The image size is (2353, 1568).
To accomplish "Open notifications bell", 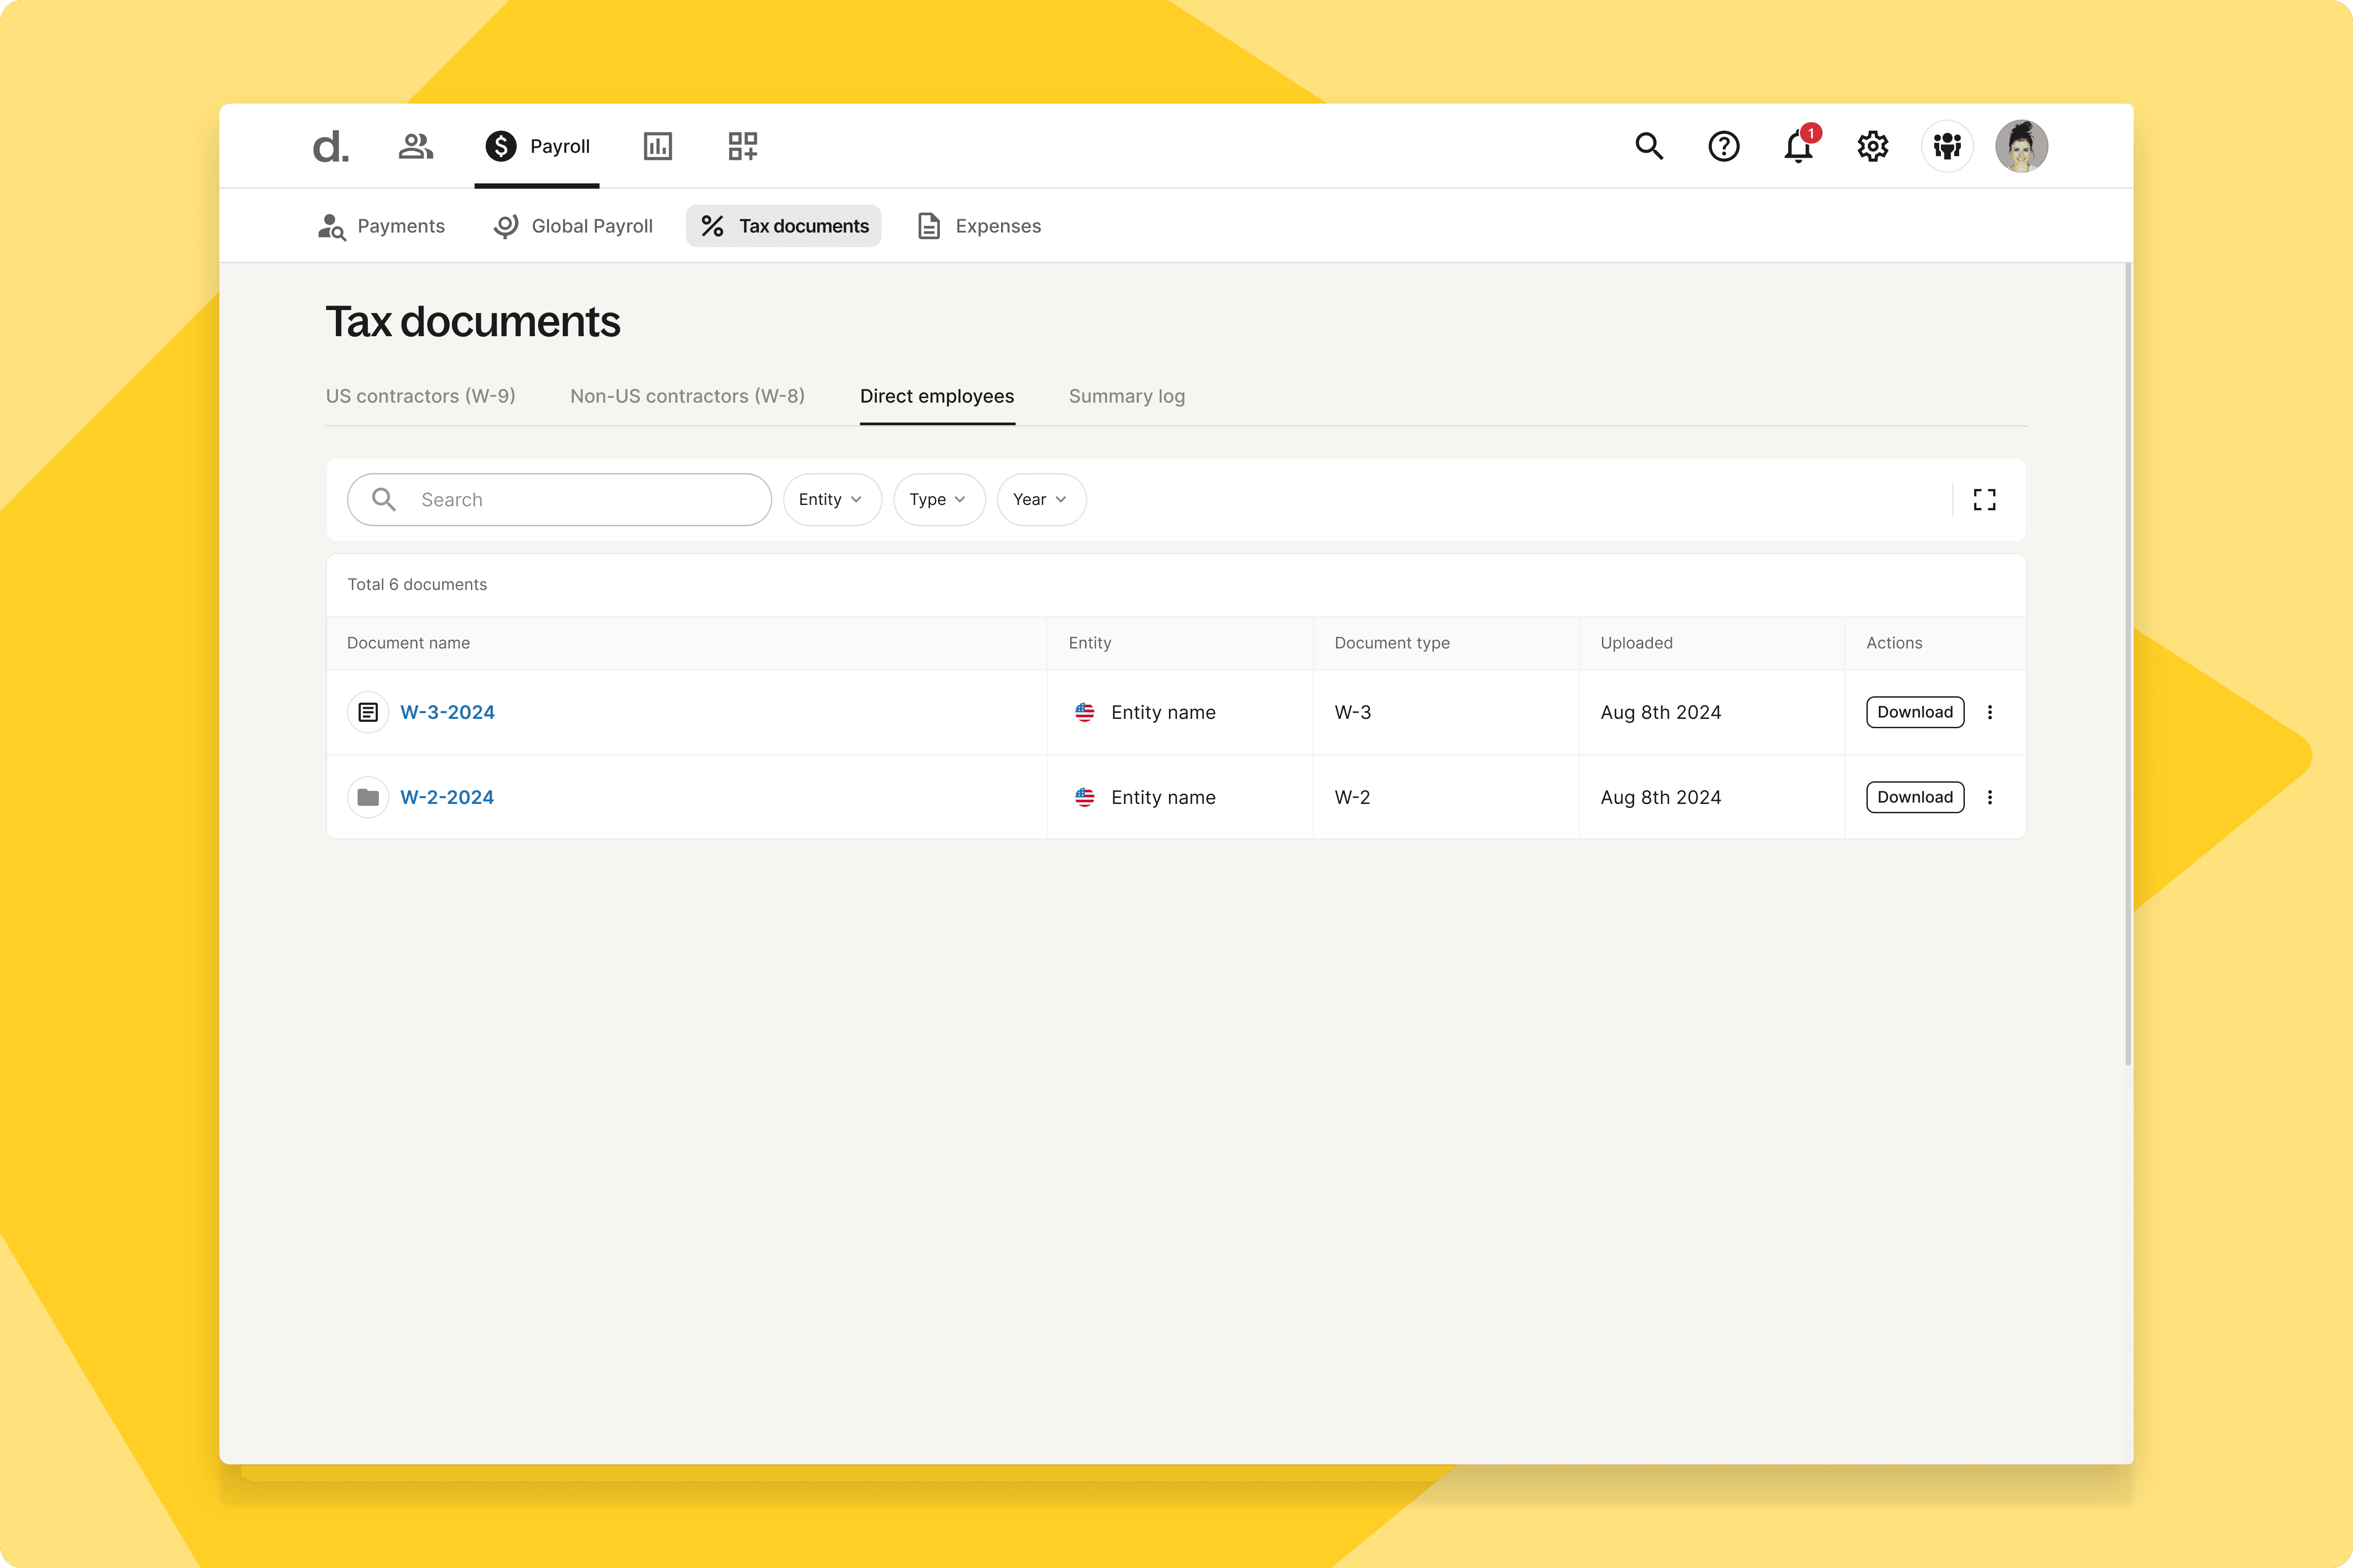I will [1799, 146].
